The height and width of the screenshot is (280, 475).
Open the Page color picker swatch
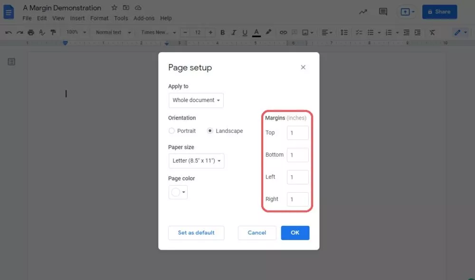click(178, 192)
